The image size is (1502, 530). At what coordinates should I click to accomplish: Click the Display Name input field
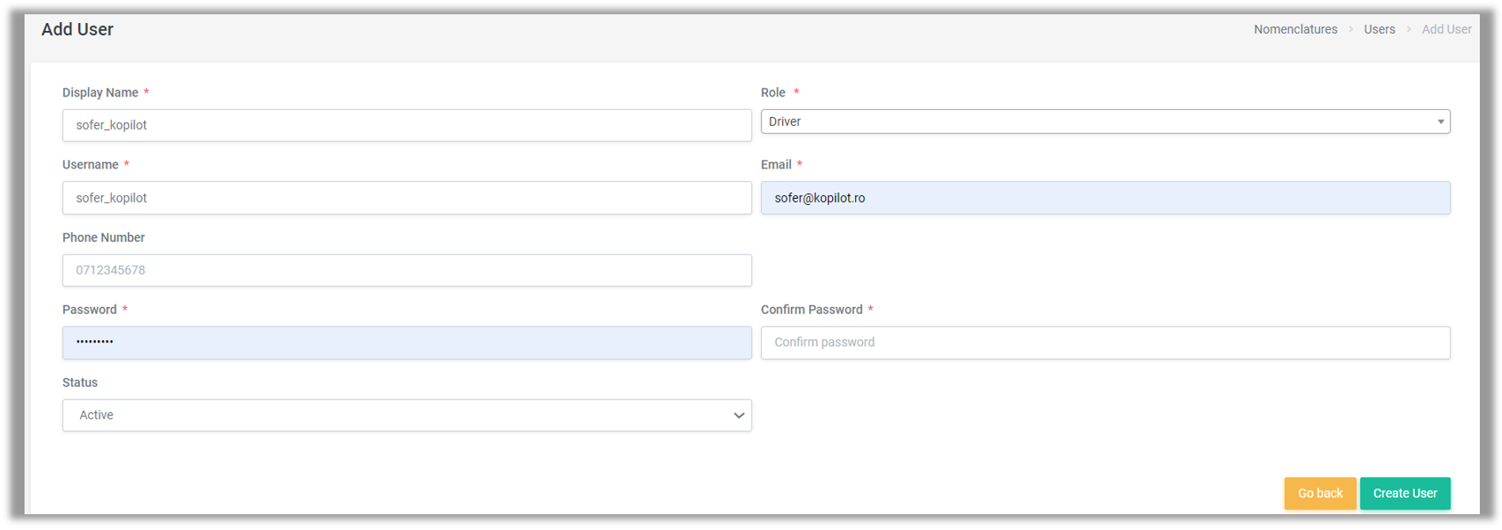[406, 125]
